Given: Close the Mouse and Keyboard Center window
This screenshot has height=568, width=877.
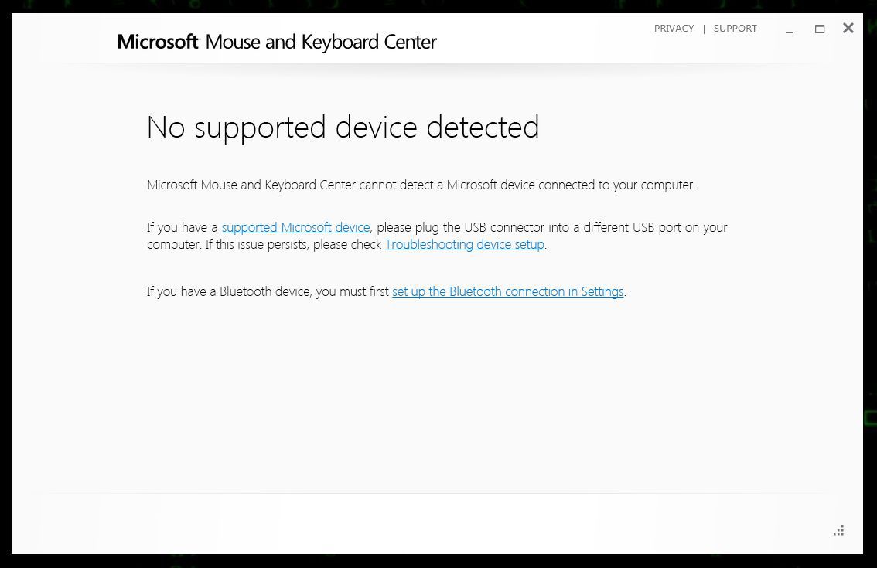Looking at the screenshot, I should coord(848,29).
